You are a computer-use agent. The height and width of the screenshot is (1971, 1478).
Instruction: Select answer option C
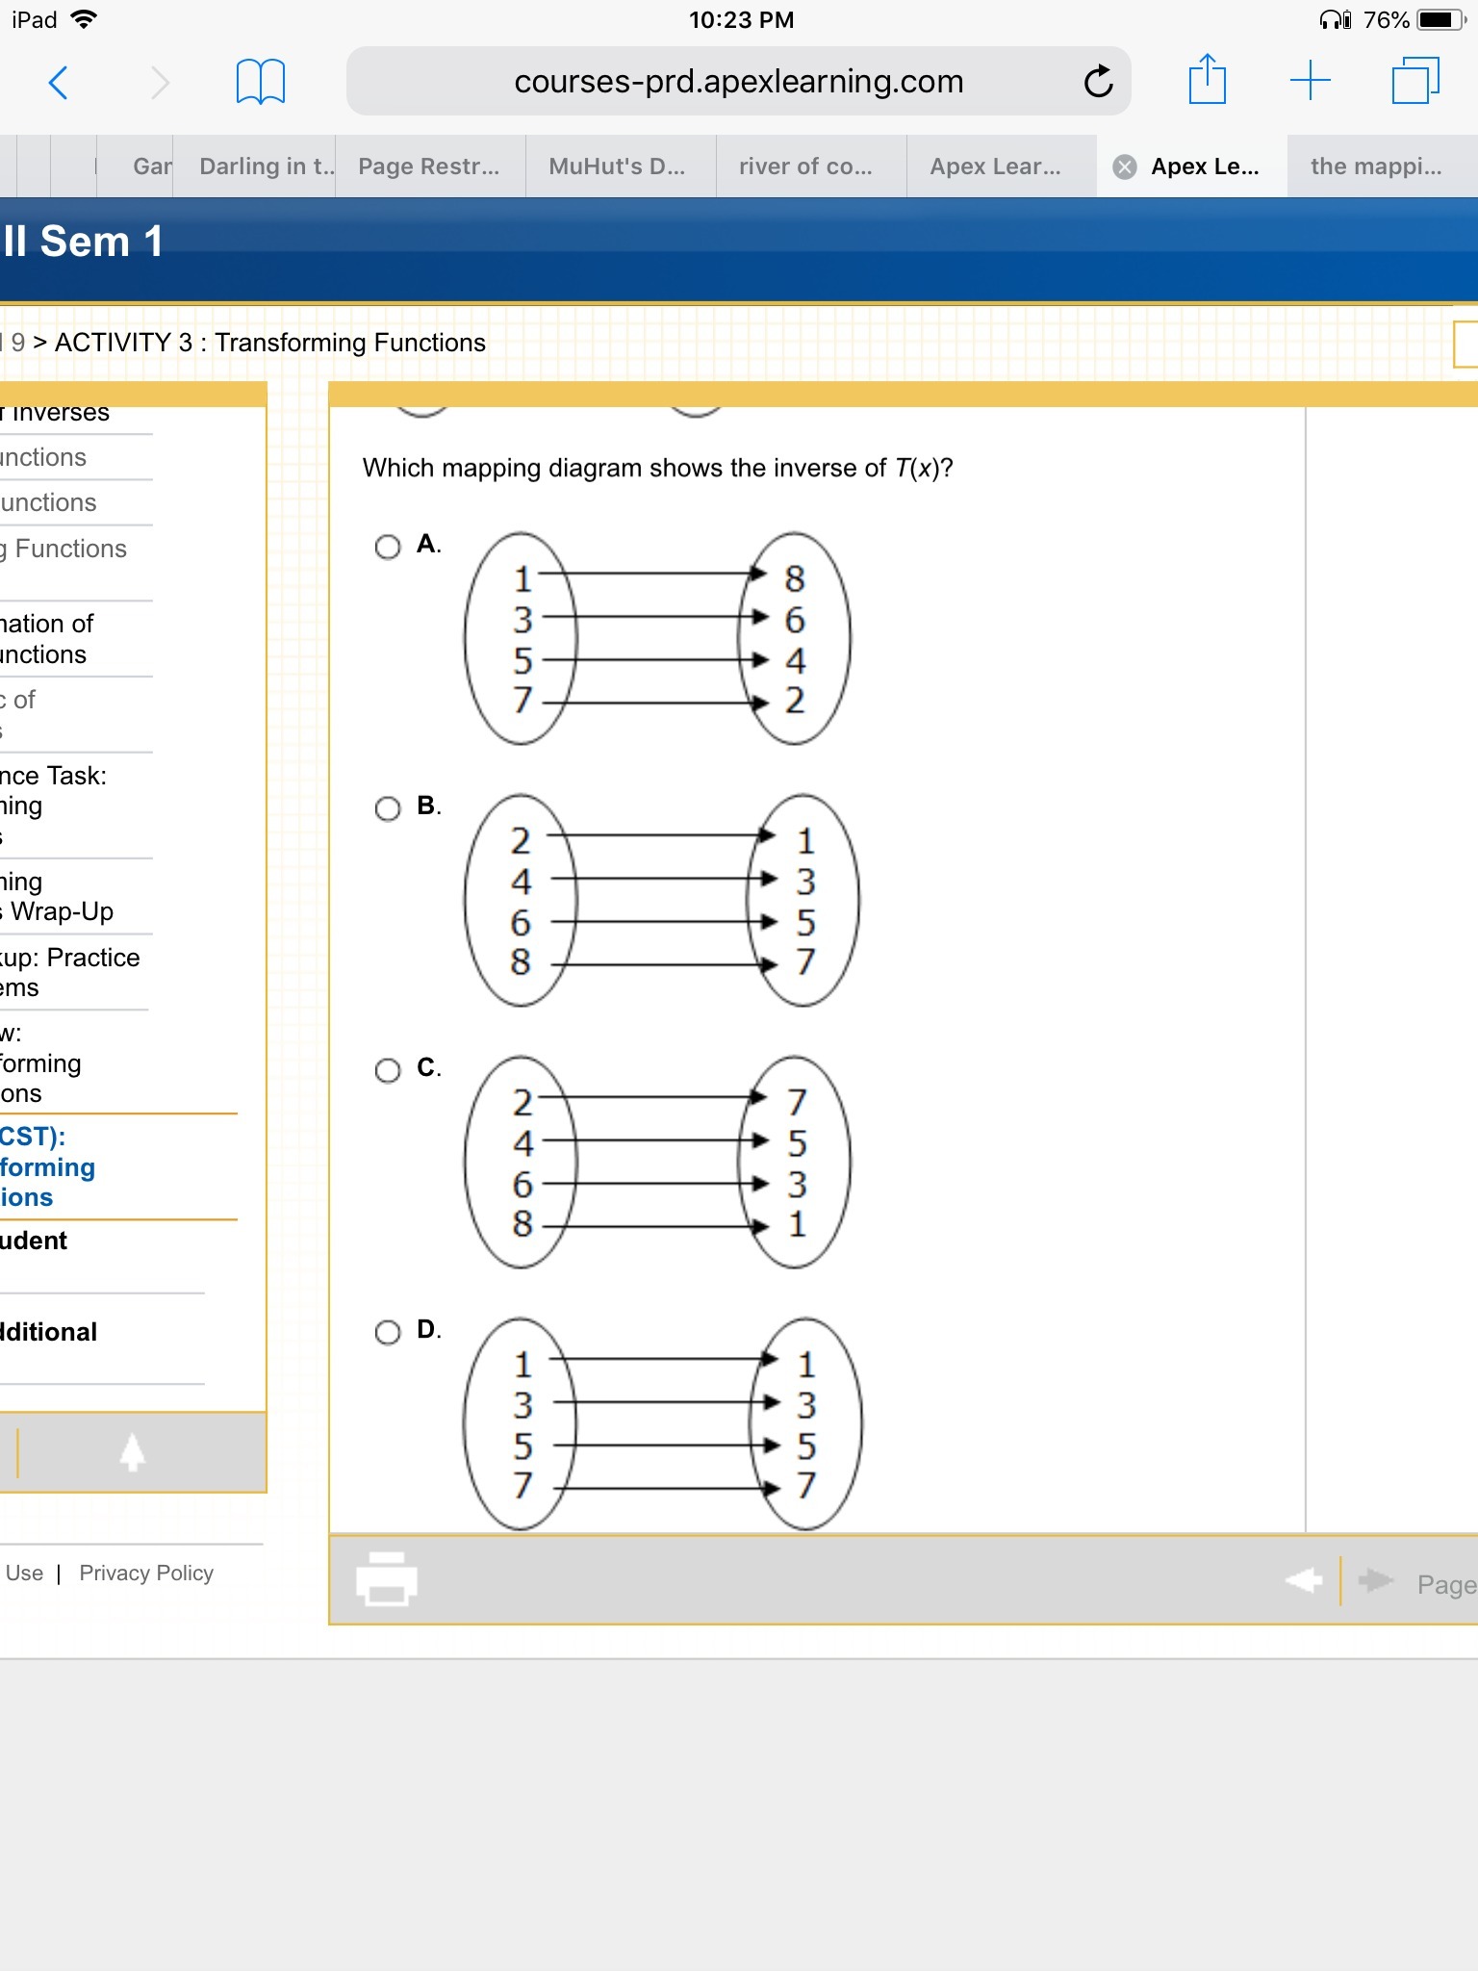(x=388, y=1070)
